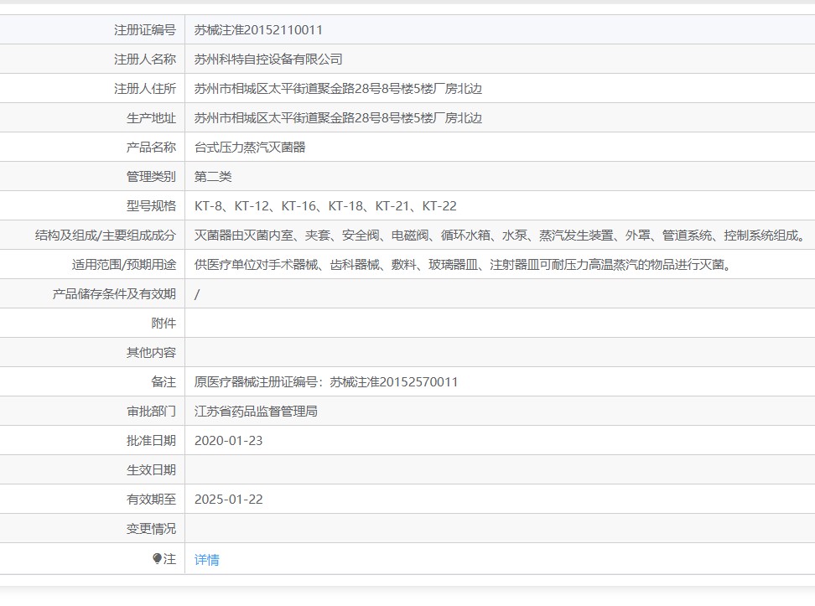Image resolution: width=815 pixels, height=606 pixels.
Task: Click the 产品名称 label
Action: [x=151, y=147]
